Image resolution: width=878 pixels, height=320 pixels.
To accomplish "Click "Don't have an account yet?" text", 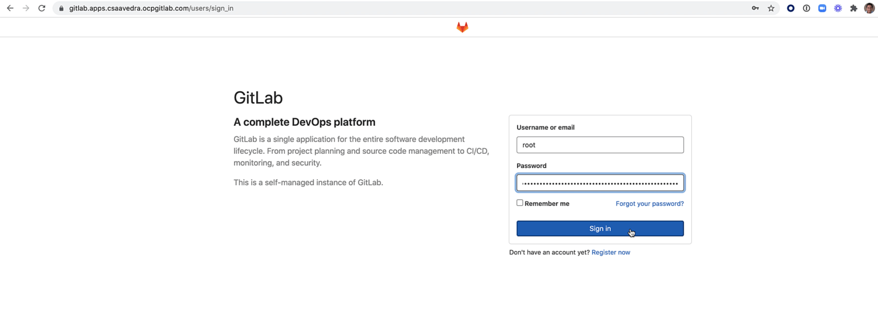I will pos(549,252).
